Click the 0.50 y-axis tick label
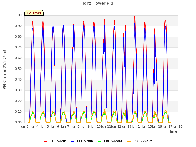196x147 pixels. [x=18, y=69]
